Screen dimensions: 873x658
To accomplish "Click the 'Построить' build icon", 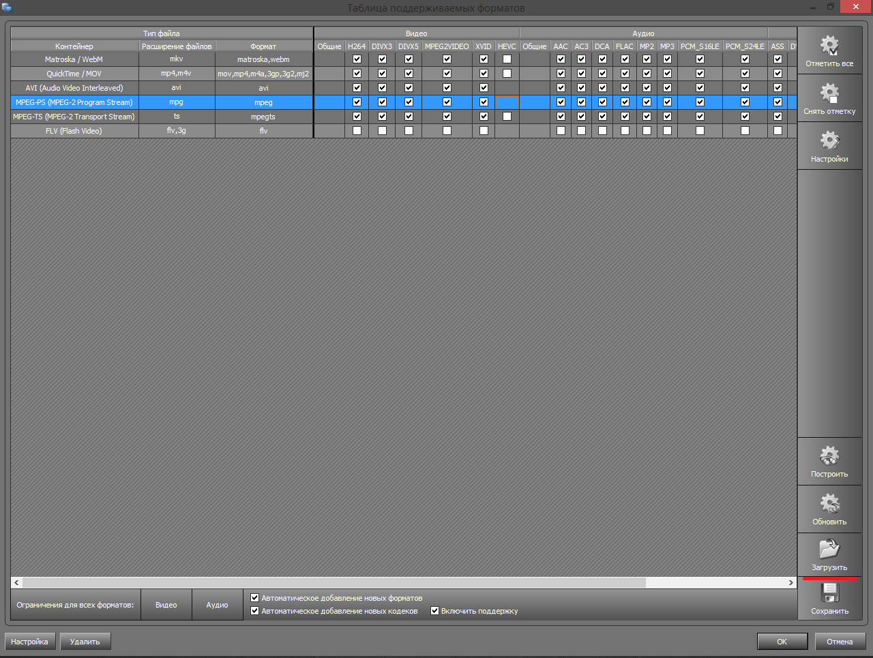I will tap(829, 457).
